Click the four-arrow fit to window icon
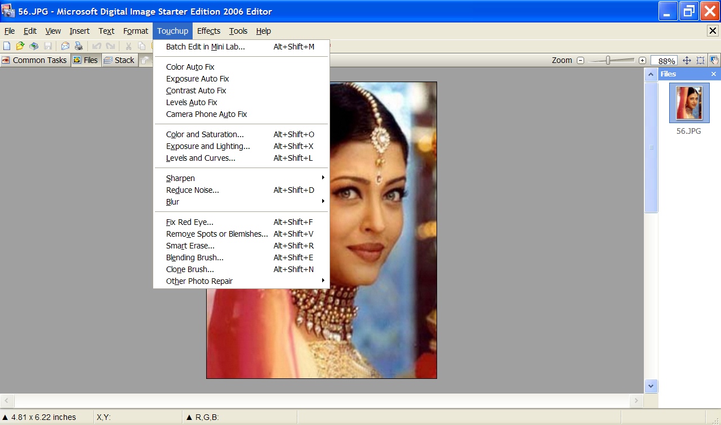 [x=687, y=60]
